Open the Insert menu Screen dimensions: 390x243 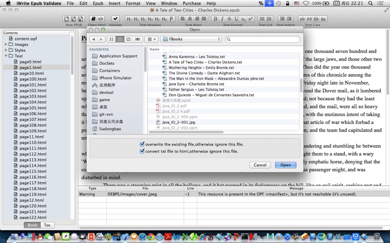(115, 3)
